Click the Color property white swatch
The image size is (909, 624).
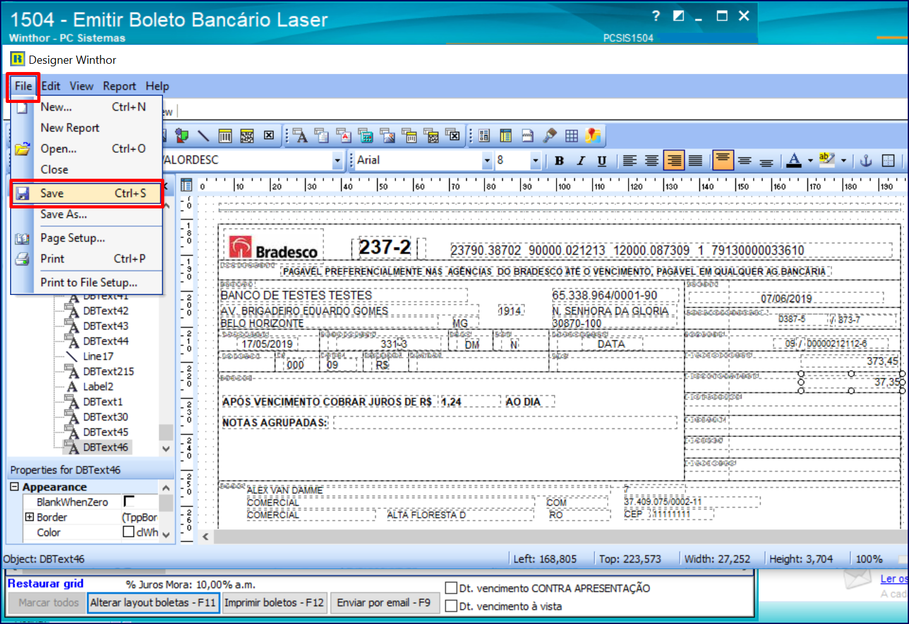[128, 532]
